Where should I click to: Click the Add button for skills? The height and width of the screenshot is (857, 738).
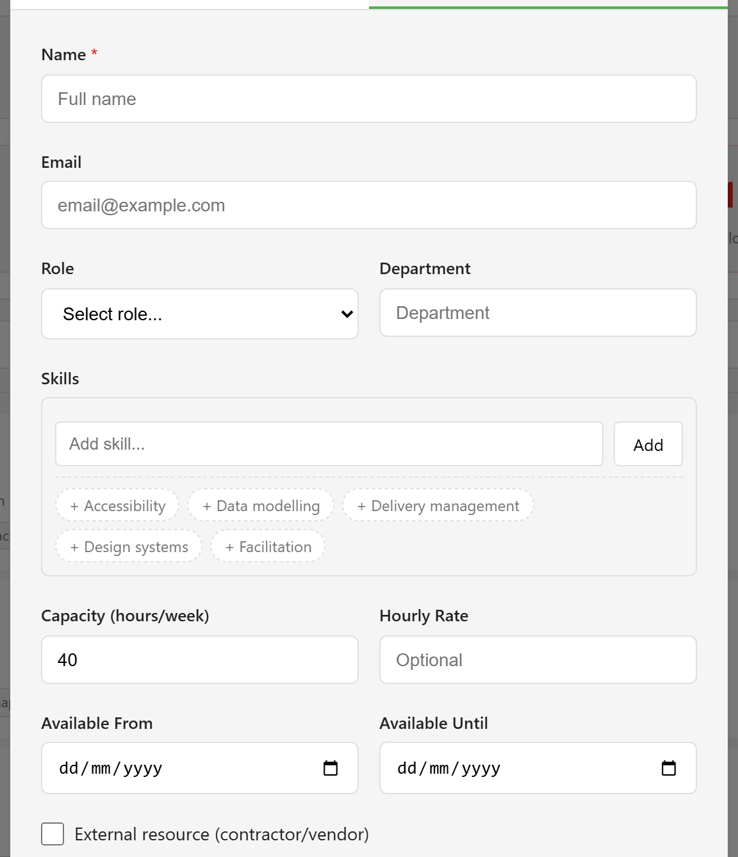[x=648, y=444]
